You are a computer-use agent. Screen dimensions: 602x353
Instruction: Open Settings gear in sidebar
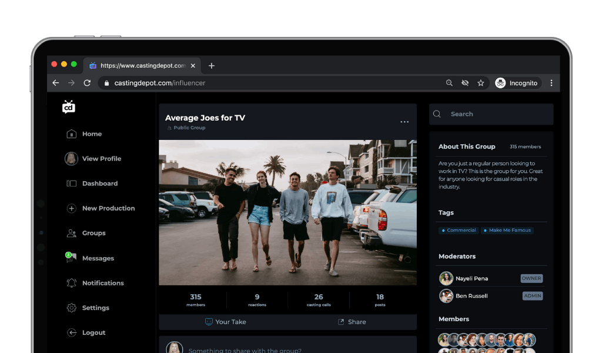coord(95,308)
